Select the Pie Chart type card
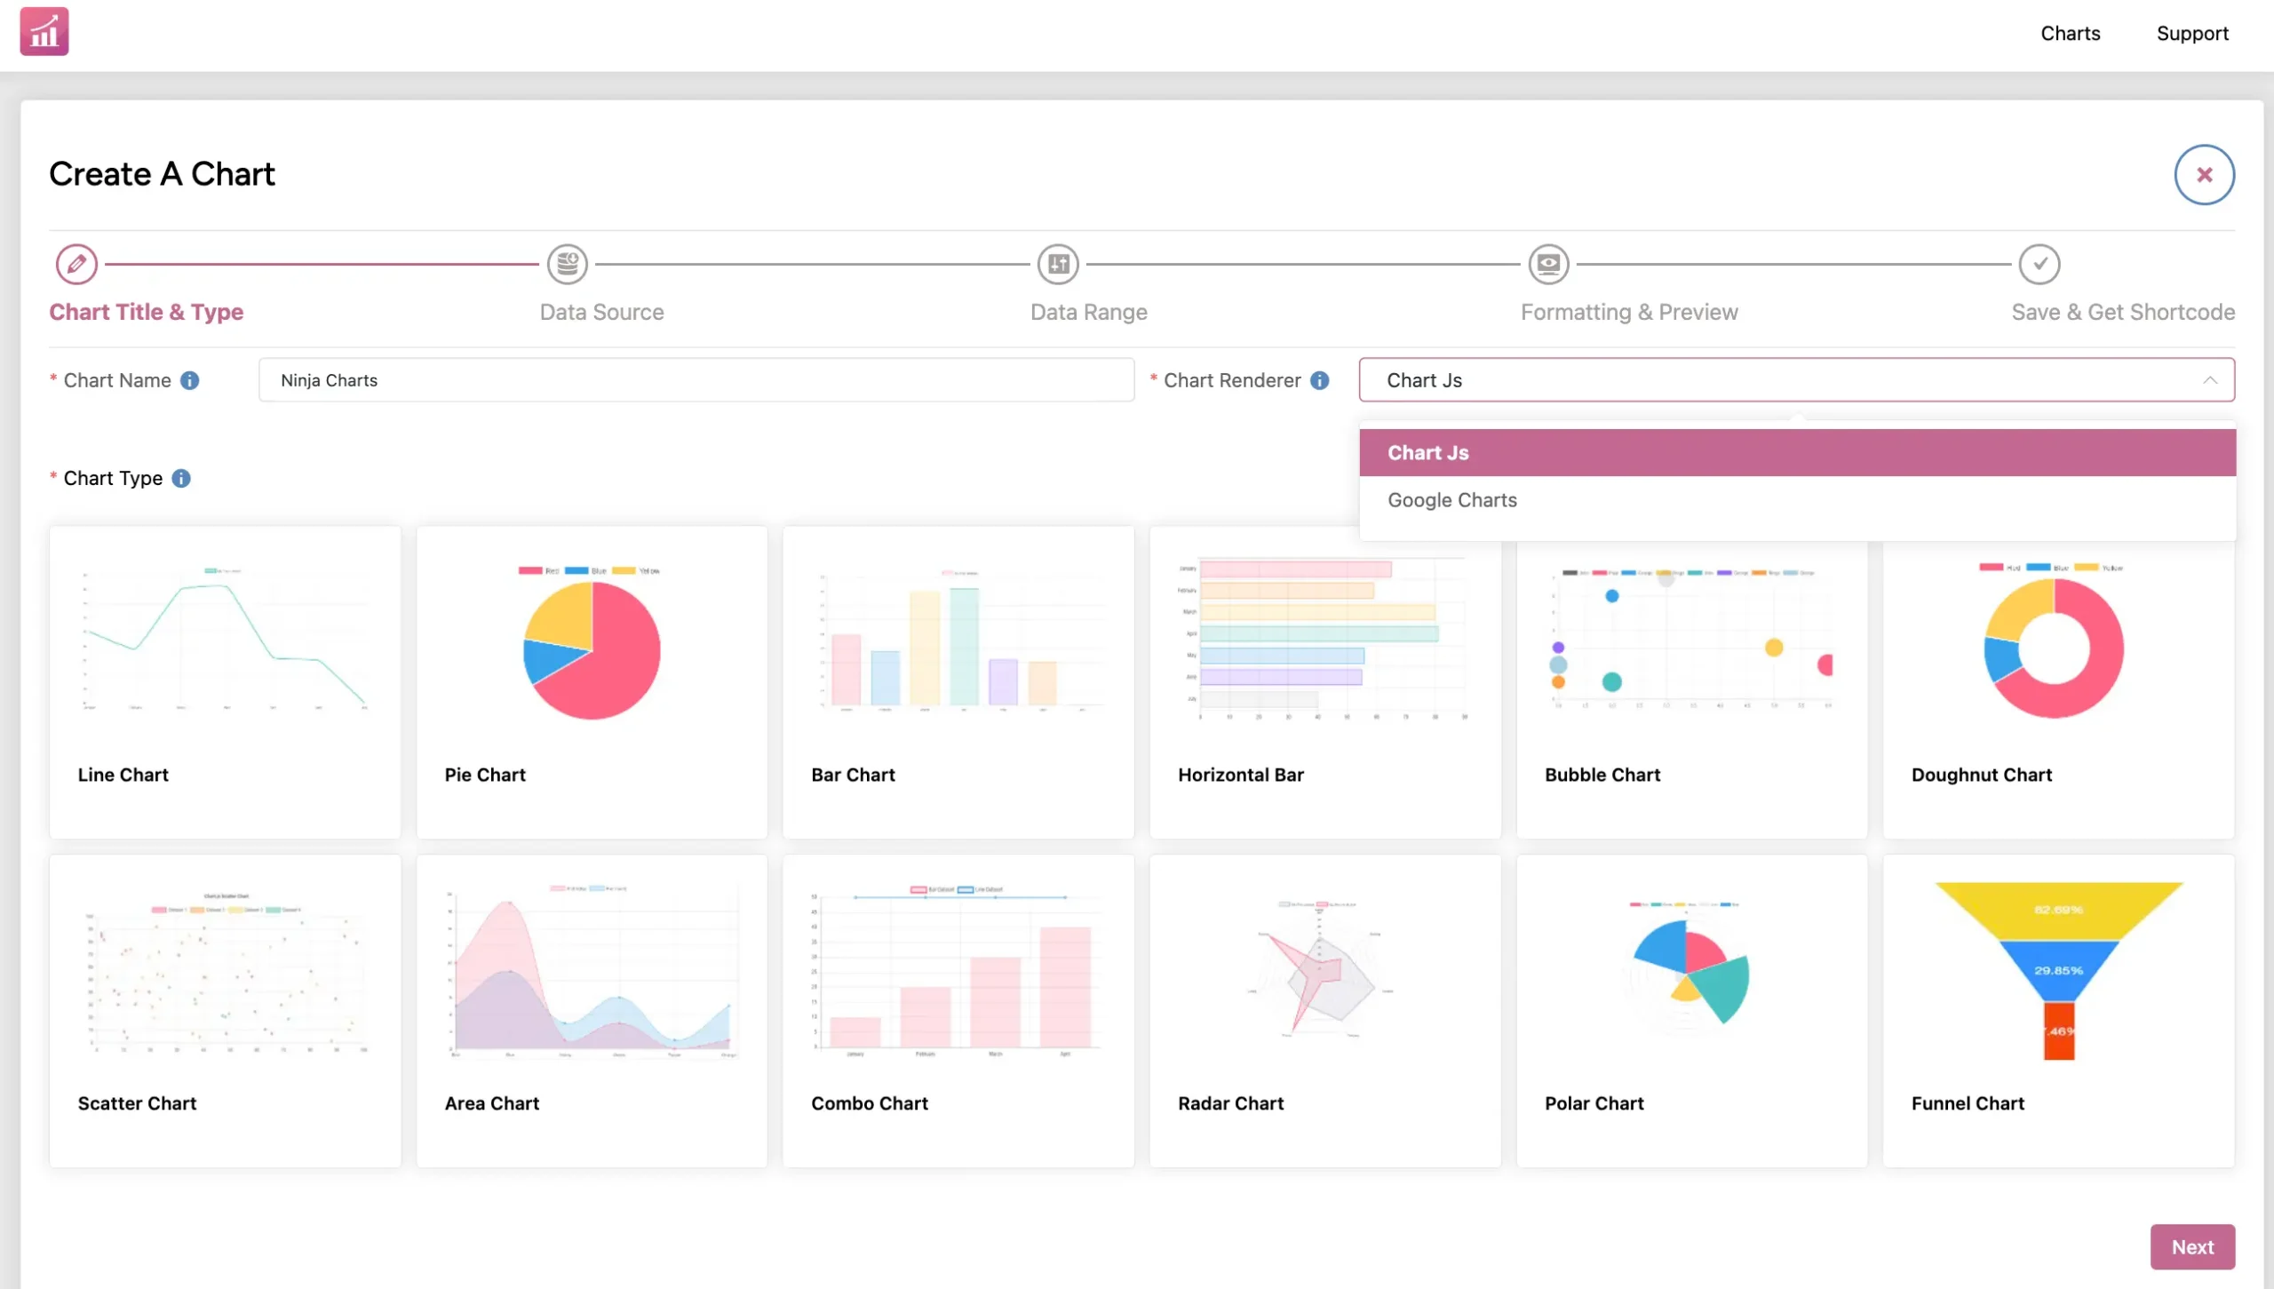Screen dimensions: 2274x1289 (x=592, y=682)
